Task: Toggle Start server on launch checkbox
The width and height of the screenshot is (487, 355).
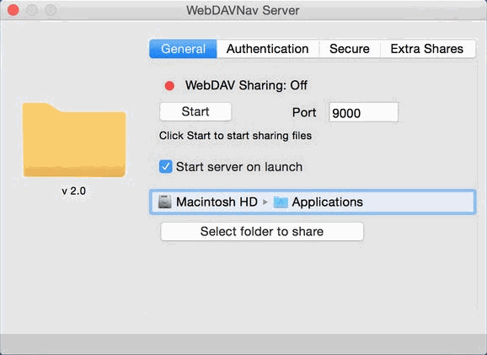Action: pyautogui.click(x=165, y=167)
